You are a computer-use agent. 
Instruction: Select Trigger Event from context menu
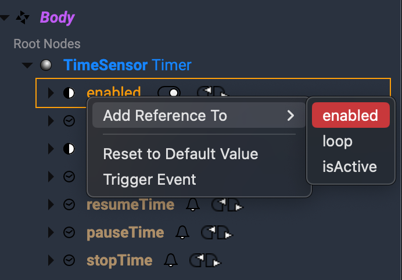click(149, 180)
